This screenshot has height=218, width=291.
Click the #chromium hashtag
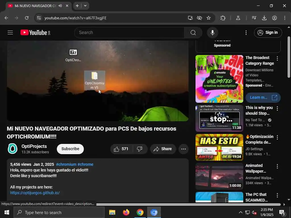tap(66, 164)
